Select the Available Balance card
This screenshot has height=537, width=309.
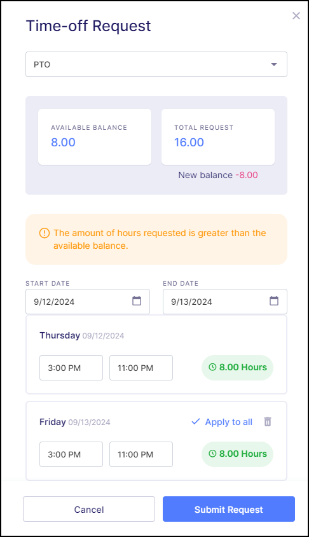(95, 137)
